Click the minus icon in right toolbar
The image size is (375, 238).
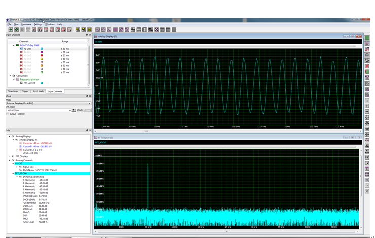367,111
